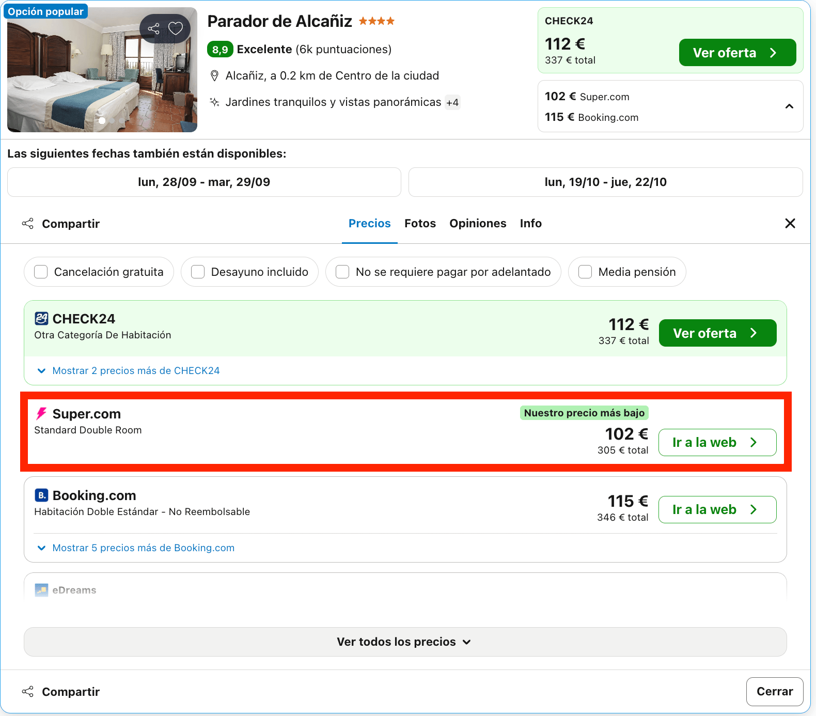The image size is (816, 716).
Task: Click the 115 € Booking.com summary price
Action: tap(592, 117)
